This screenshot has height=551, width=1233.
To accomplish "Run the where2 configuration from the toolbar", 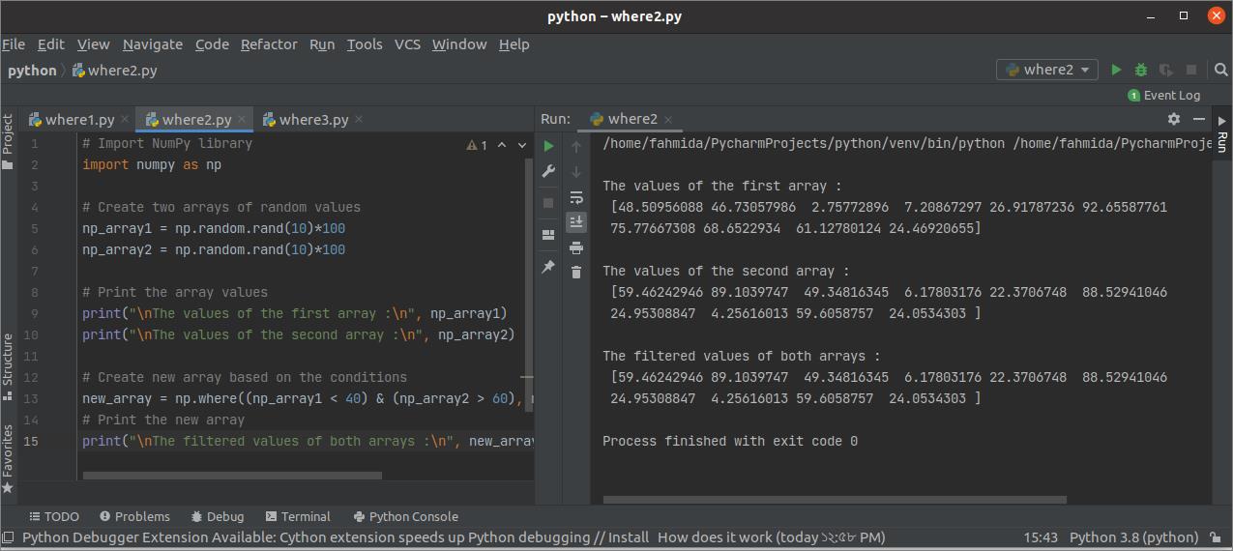I will coord(1116,70).
